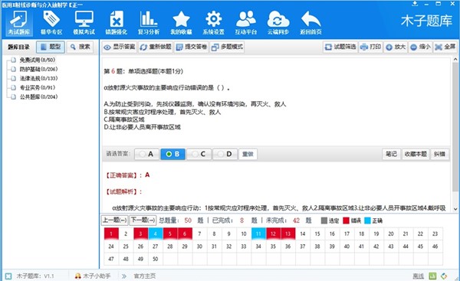Jump to question 50 in grid
This screenshot has height=281, width=460.
pyautogui.click(x=156, y=259)
